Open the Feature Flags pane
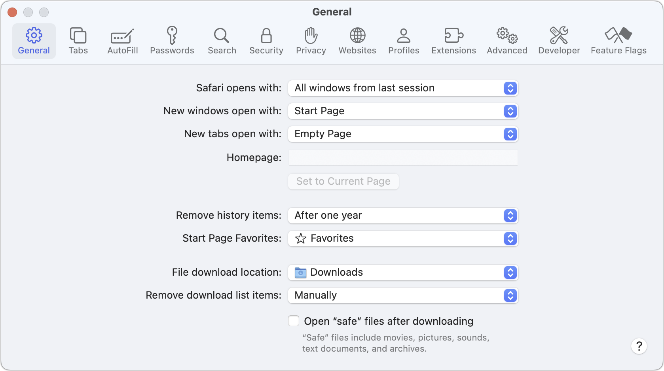 click(x=618, y=40)
